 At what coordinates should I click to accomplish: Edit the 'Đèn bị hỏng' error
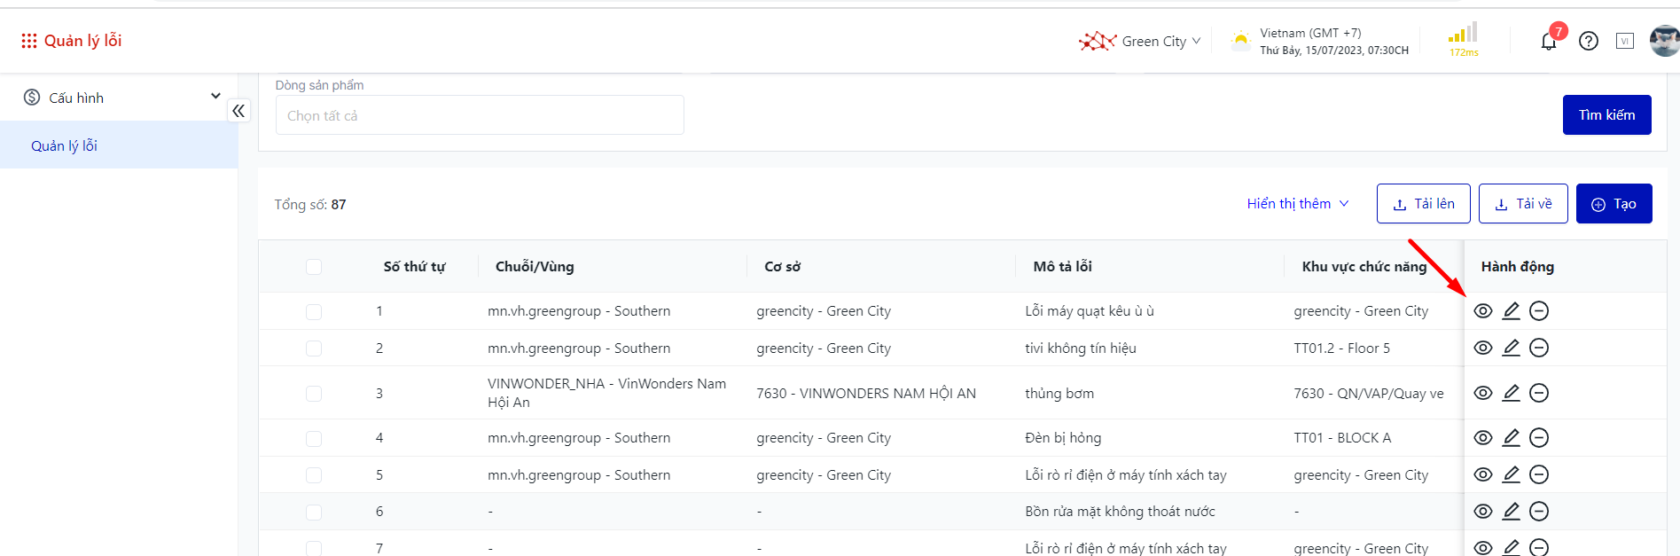click(1512, 438)
